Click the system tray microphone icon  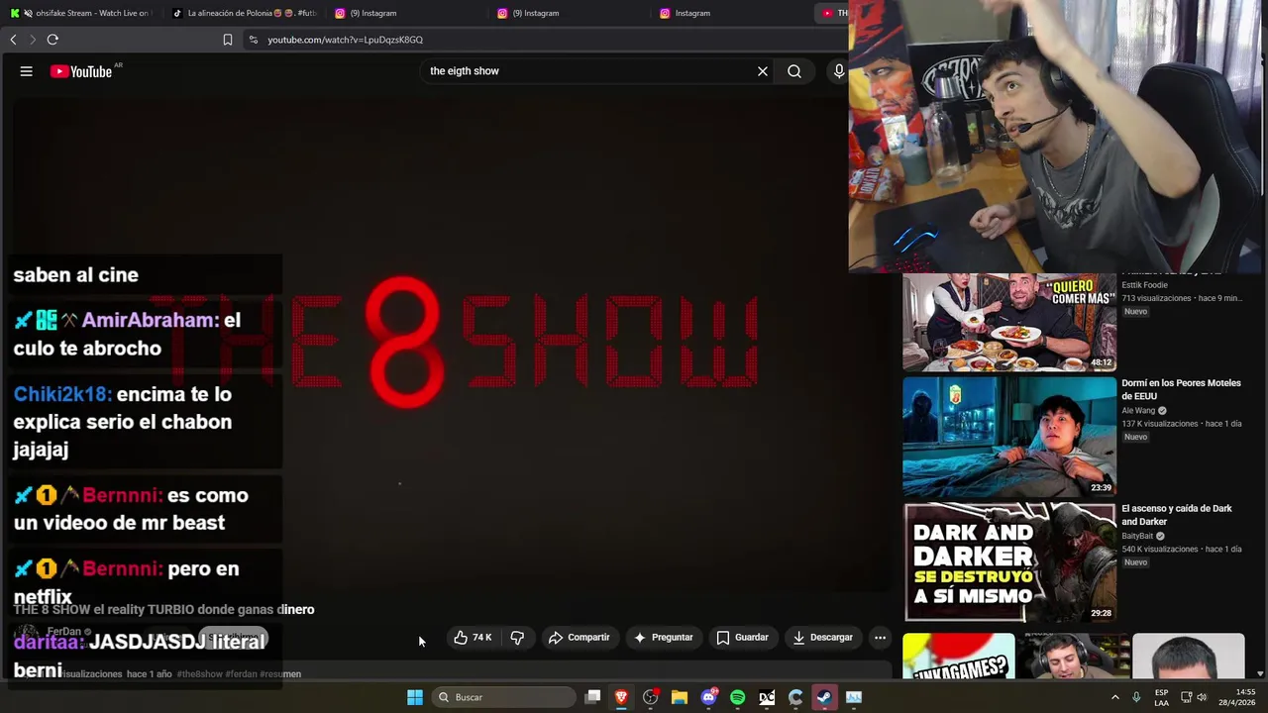point(1136,697)
